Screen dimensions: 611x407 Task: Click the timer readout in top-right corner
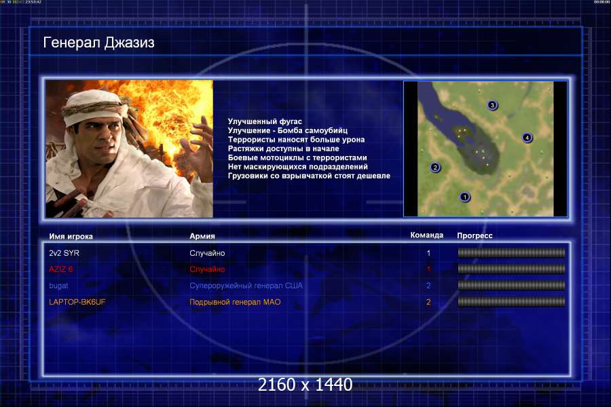click(601, 2)
